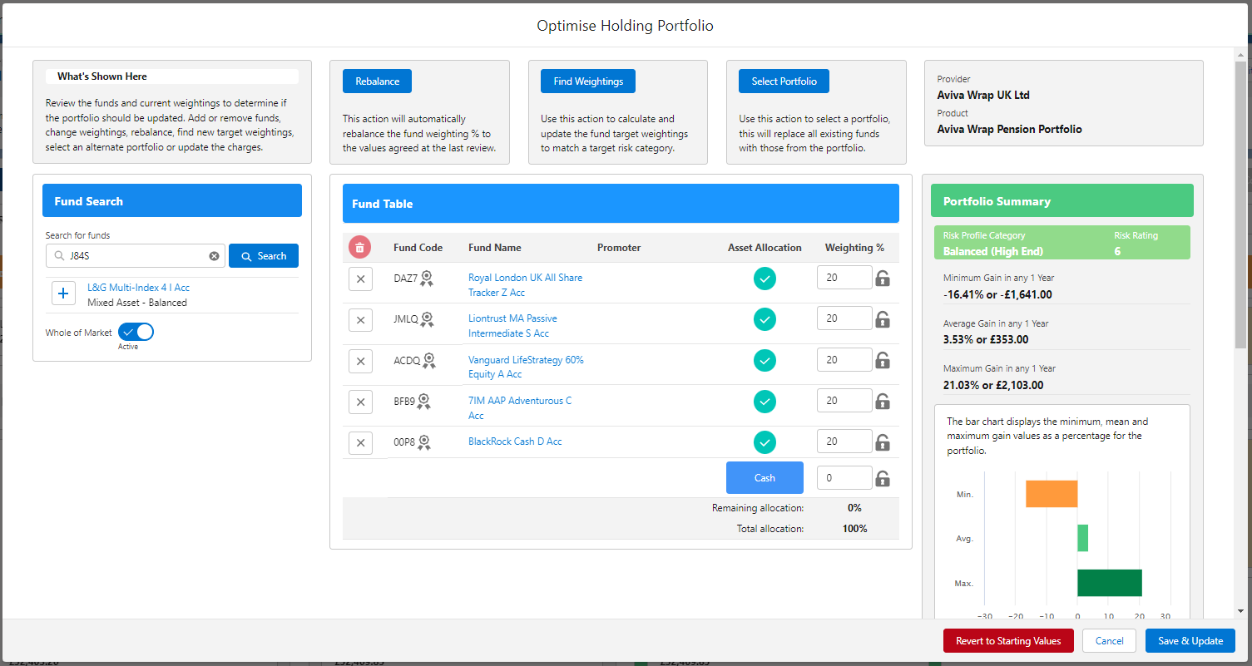Image resolution: width=1252 pixels, height=666 pixels.
Task: Click the light green Avg. bar in chart
Action: coord(1083,538)
